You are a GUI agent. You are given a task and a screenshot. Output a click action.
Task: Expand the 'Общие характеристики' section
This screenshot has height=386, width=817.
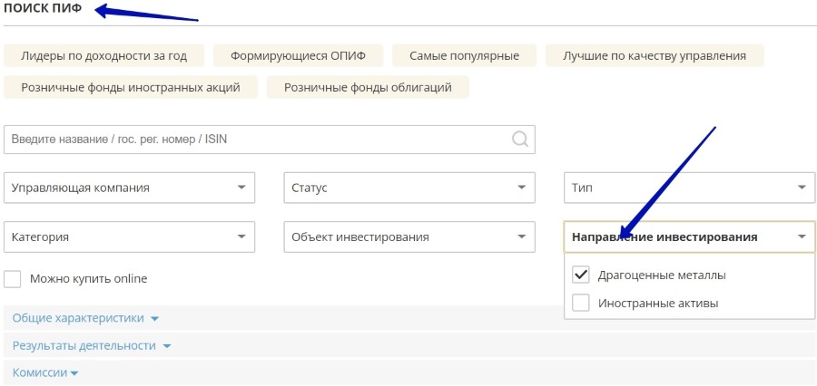(x=85, y=318)
